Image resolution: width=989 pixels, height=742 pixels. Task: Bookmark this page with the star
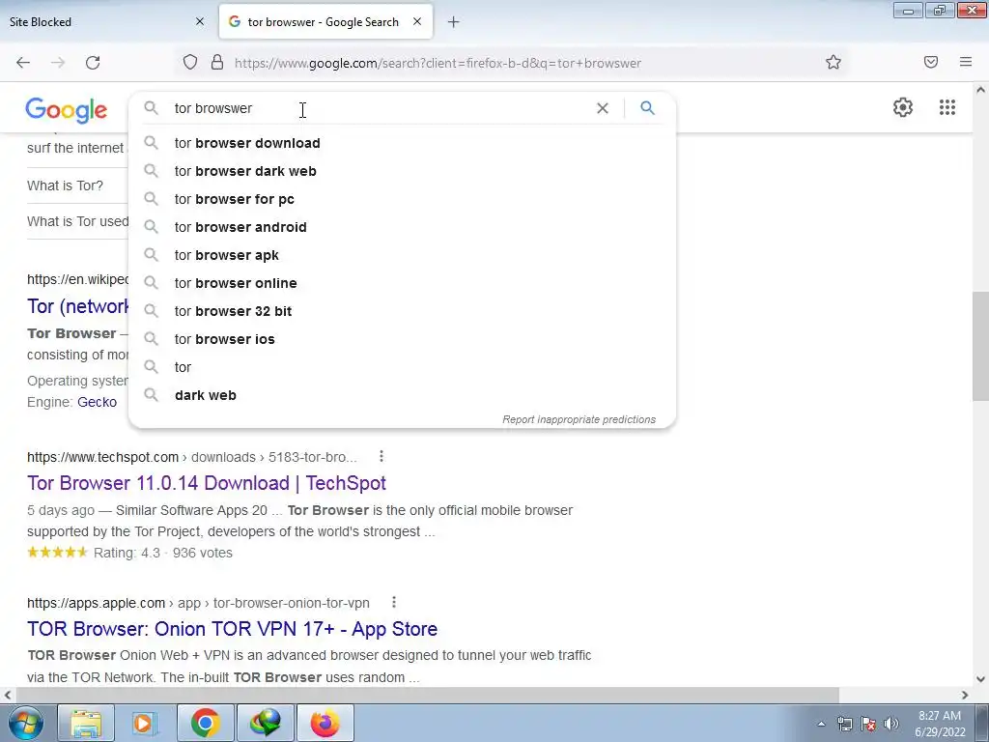click(x=834, y=62)
